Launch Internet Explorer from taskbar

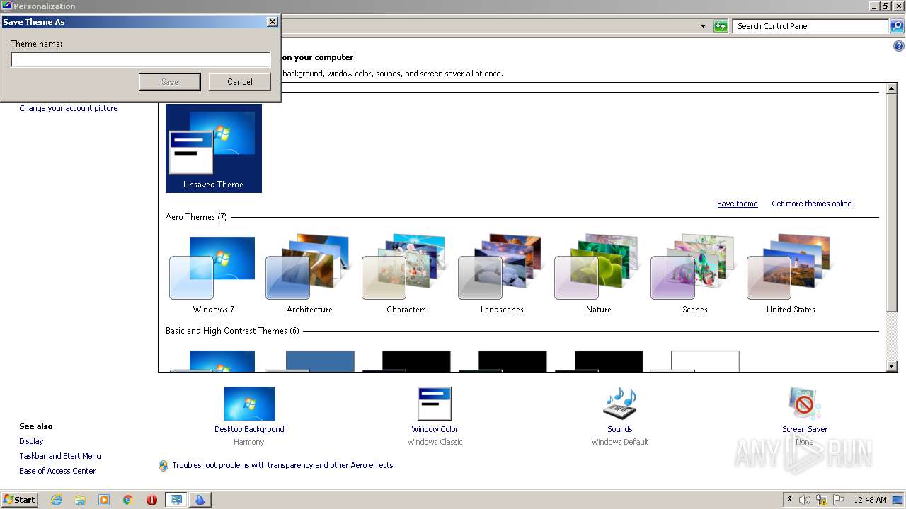[57, 500]
